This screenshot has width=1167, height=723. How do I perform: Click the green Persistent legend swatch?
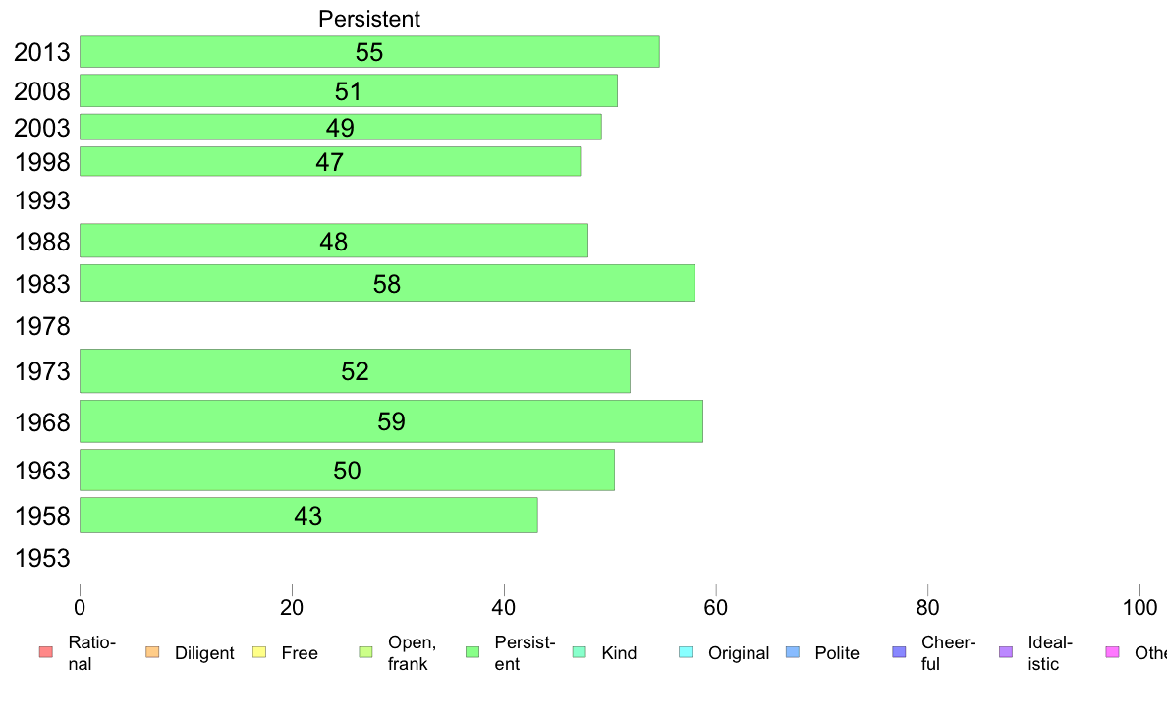click(472, 652)
